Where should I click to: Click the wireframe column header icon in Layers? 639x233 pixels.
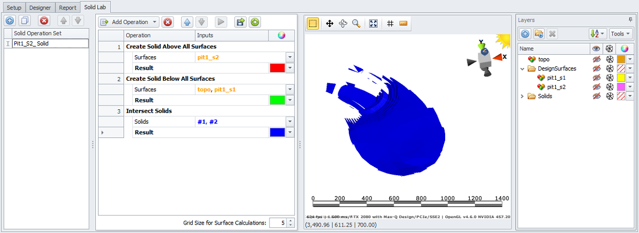click(x=609, y=48)
